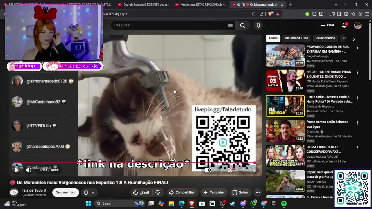Open options for Namíbia video
This screenshot has width=372, height=209.
coord(357,47)
